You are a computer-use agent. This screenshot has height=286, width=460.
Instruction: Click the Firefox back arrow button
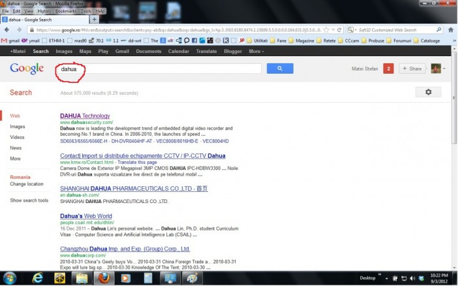point(8,30)
